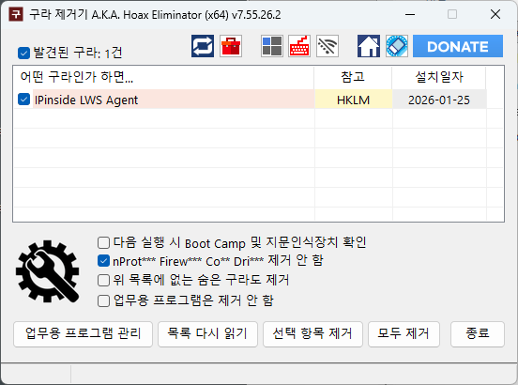This screenshot has width=518, height=385.
Task: Click the red keyboard icon
Action: point(299,46)
